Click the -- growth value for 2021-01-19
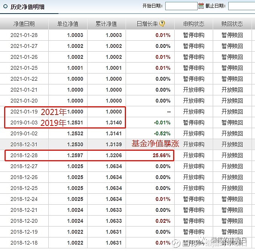The width and height of the screenshot is (255, 251). point(169,112)
